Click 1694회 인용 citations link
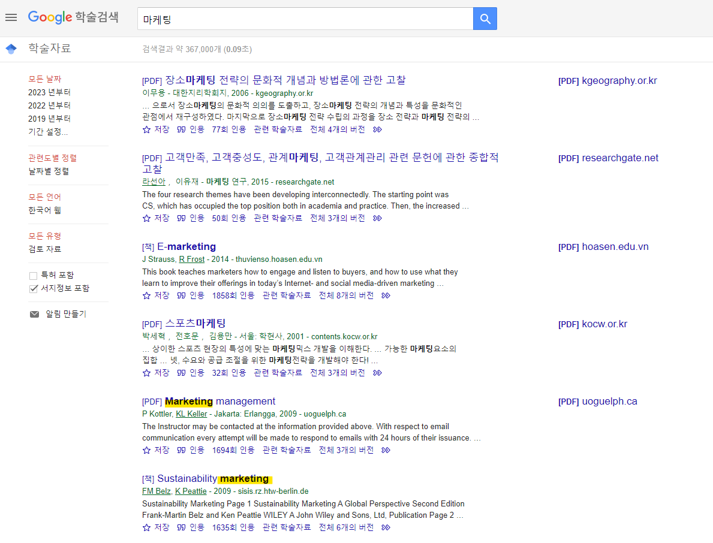Screen dimensions: 713x543 [x=233, y=450]
